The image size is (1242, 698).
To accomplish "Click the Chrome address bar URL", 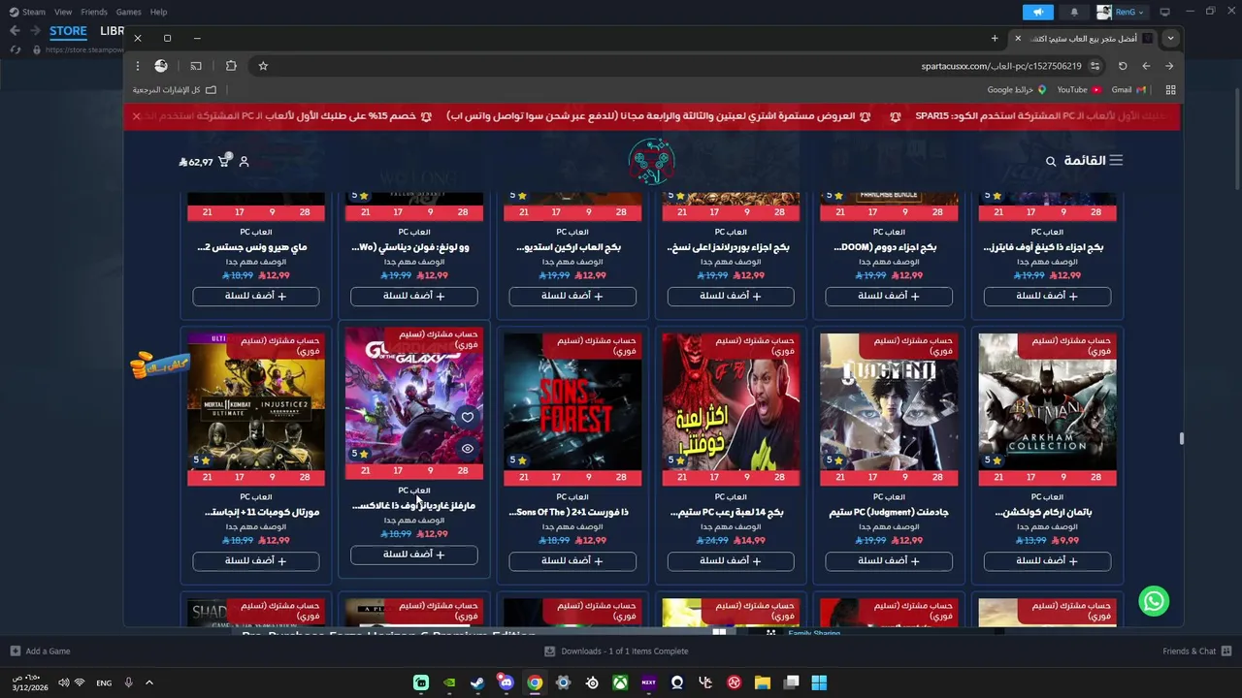I will click(1001, 66).
